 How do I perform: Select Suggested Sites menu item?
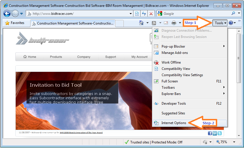click(x=190, y=113)
